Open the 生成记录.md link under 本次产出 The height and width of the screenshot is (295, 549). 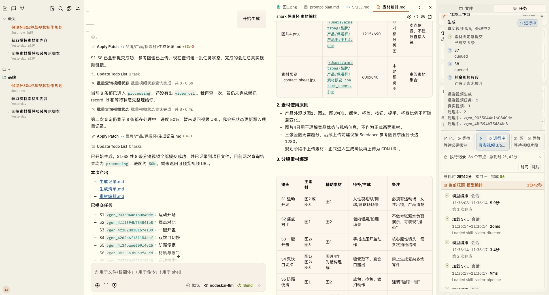[112, 182]
